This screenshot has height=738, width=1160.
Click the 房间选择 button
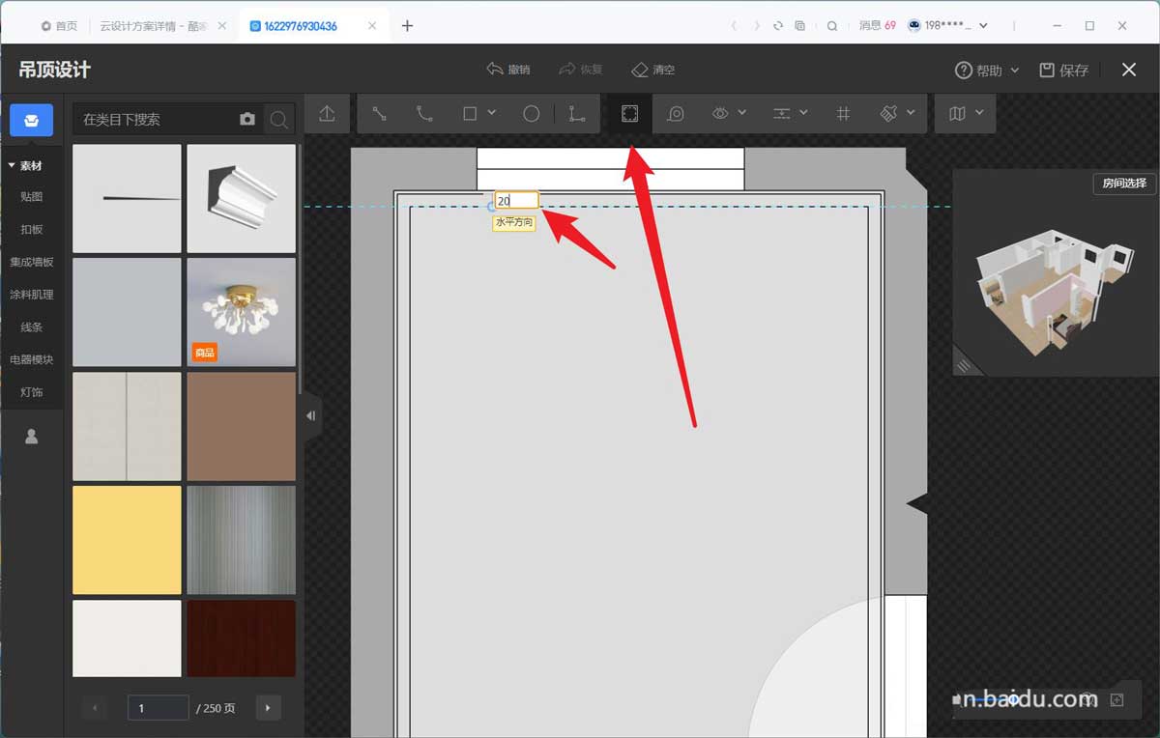(x=1124, y=184)
